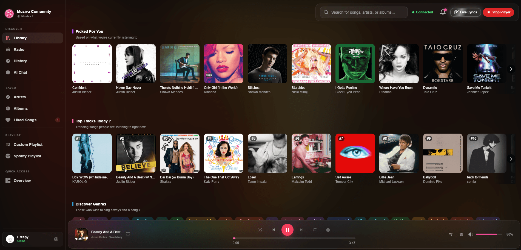Toggle shuffle playback

(260, 230)
